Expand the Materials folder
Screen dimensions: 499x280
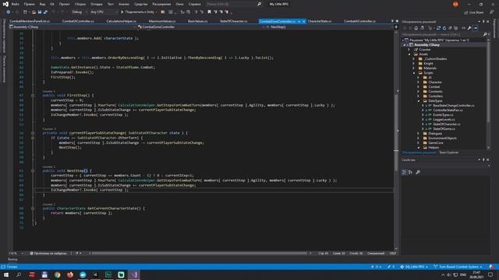point(414,68)
